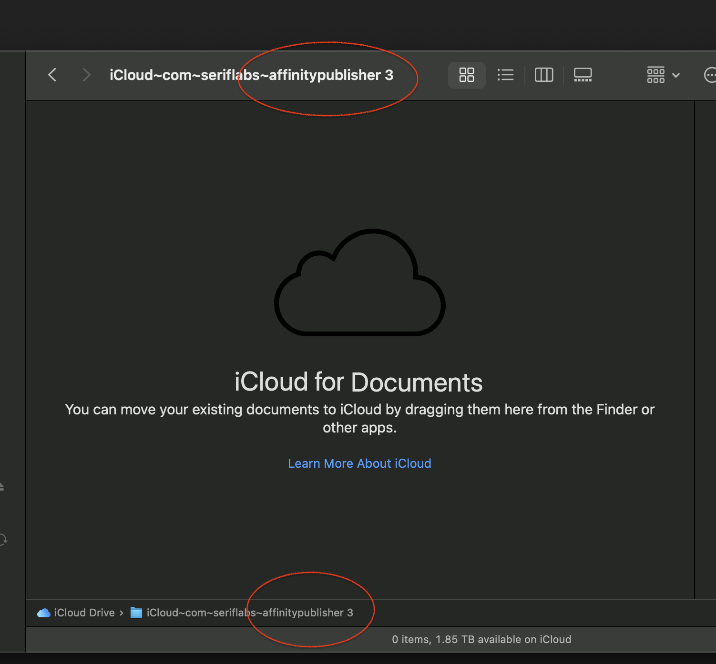Switch to list view
Screen dimensions: 716x664
click(x=505, y=75)
